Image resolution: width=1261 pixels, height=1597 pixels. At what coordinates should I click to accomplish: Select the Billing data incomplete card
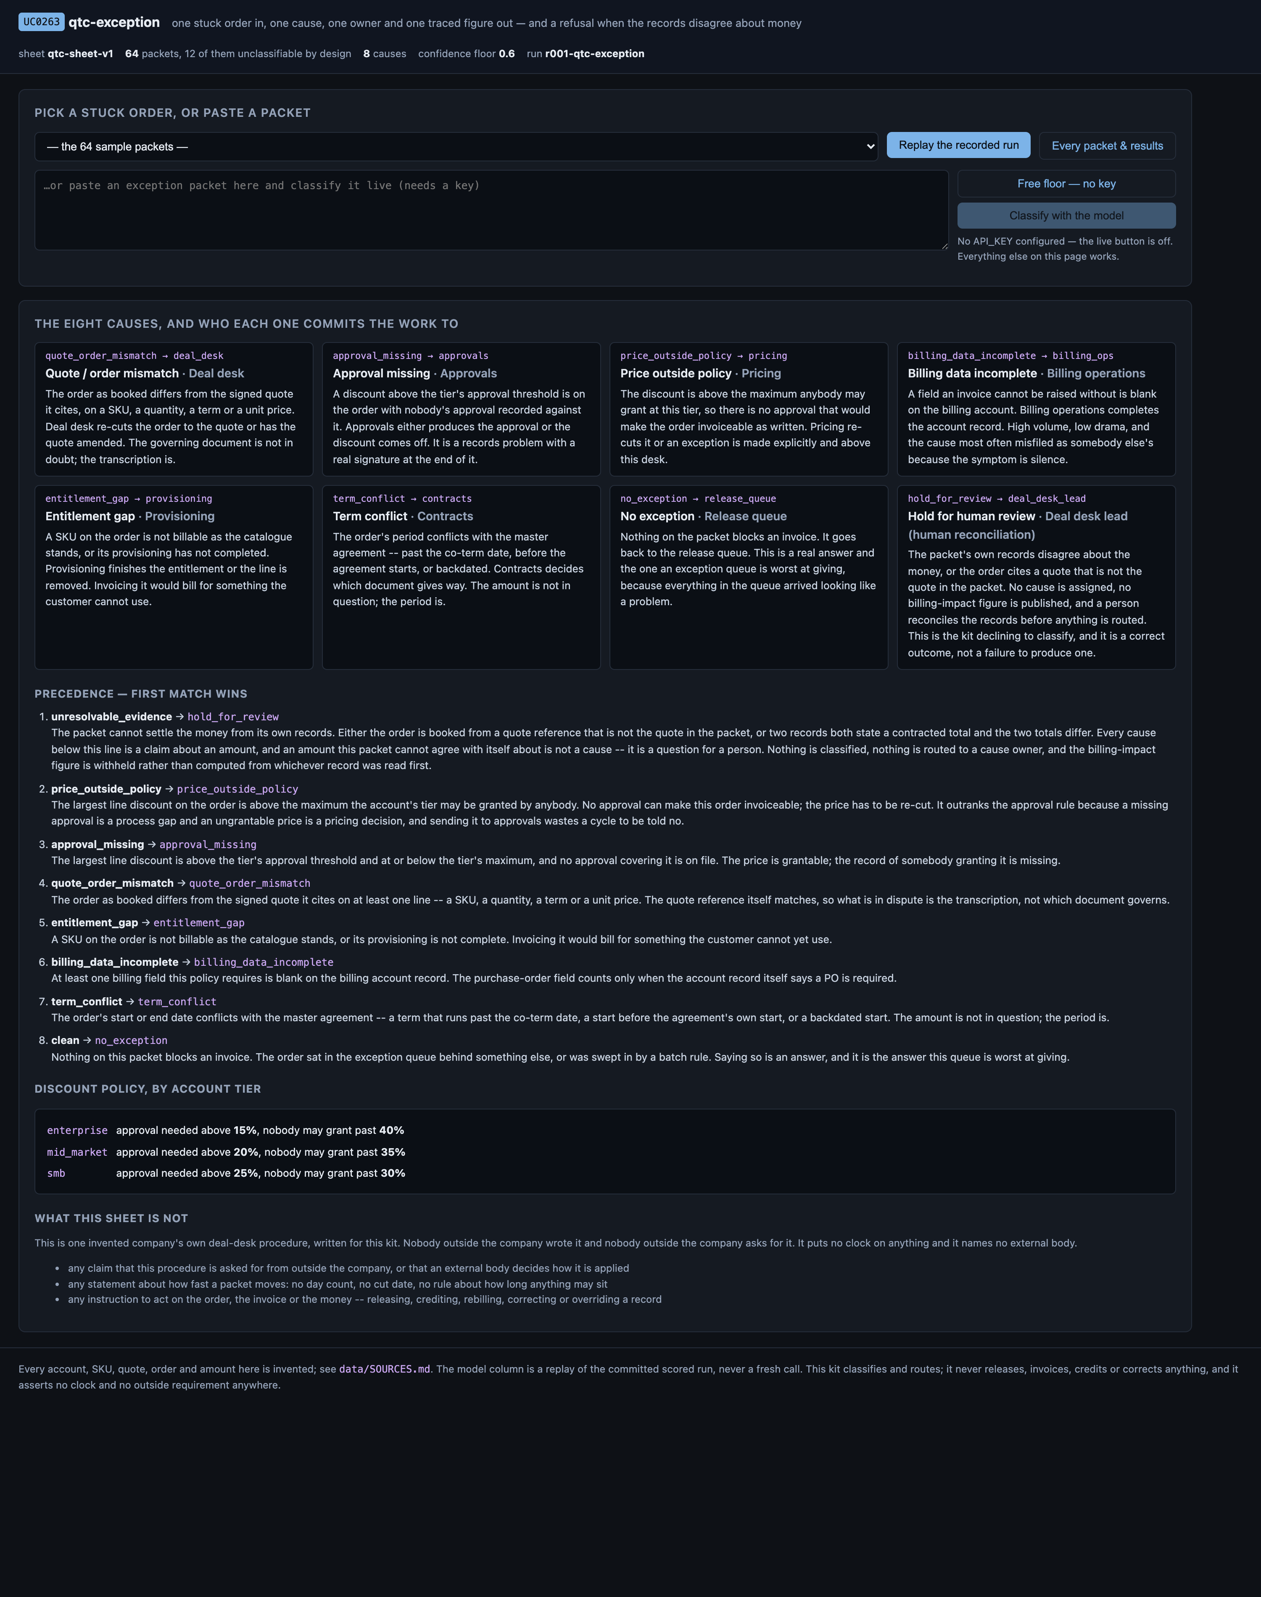1036,409
